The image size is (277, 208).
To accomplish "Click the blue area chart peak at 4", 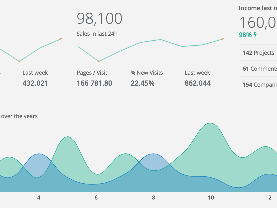I will click(x=39, y=154).
